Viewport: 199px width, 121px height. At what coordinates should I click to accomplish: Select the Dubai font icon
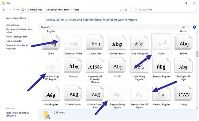click(x=161, y=42)
